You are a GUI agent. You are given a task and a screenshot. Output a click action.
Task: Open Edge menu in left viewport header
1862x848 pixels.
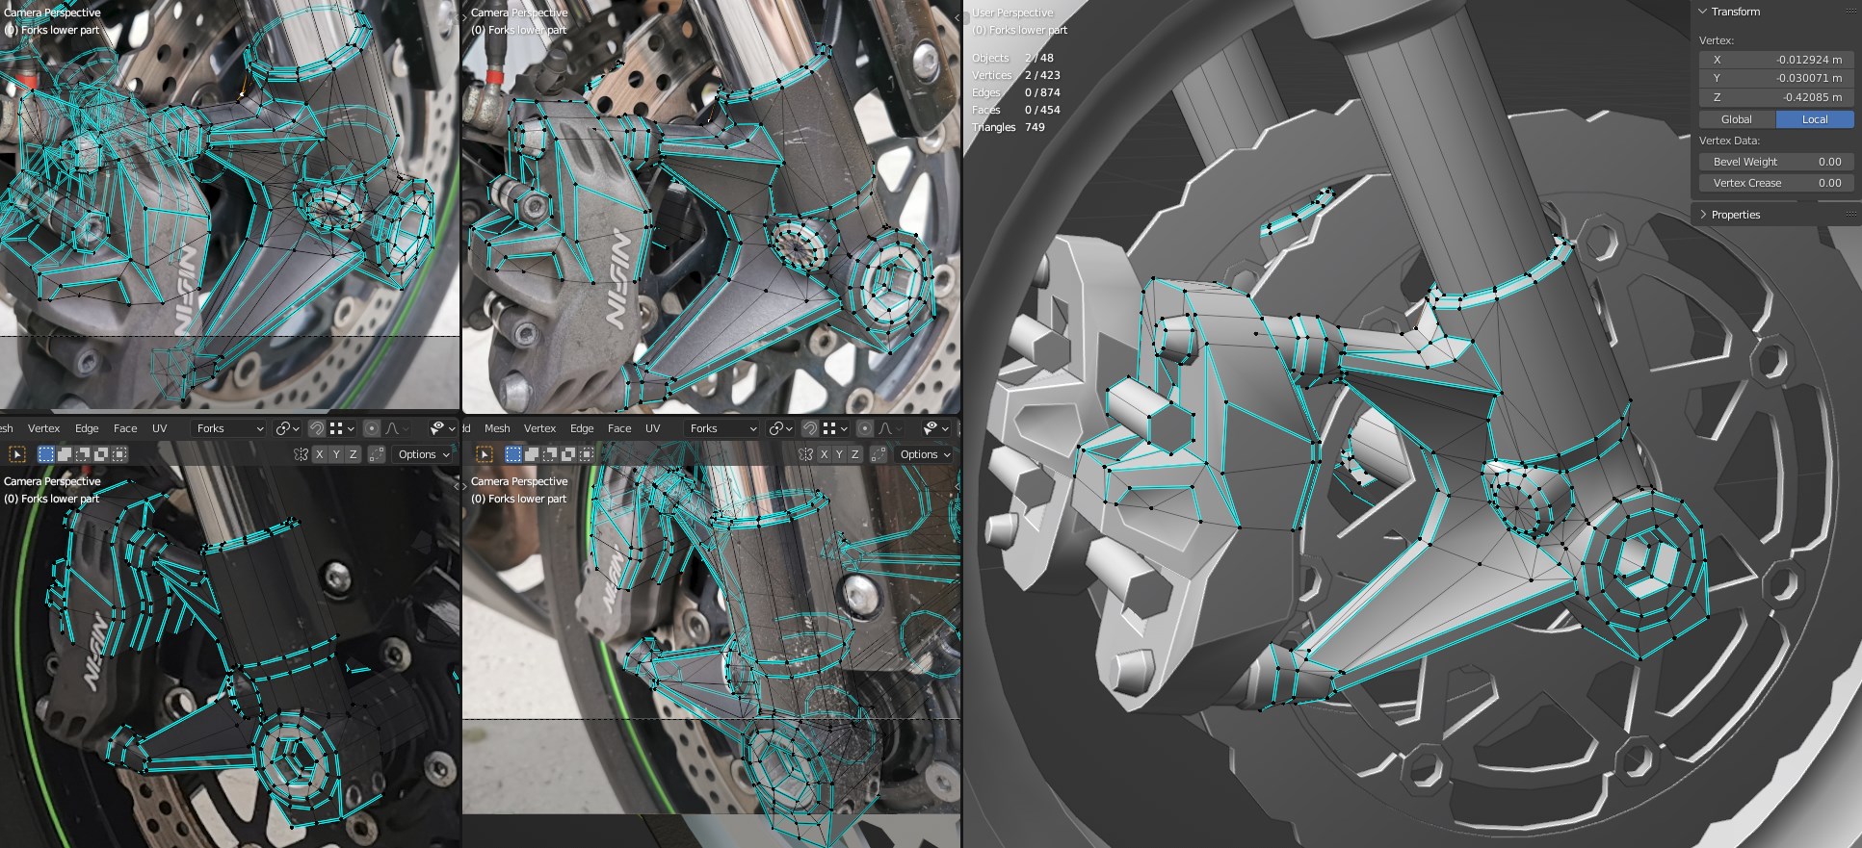coord(87,428)
